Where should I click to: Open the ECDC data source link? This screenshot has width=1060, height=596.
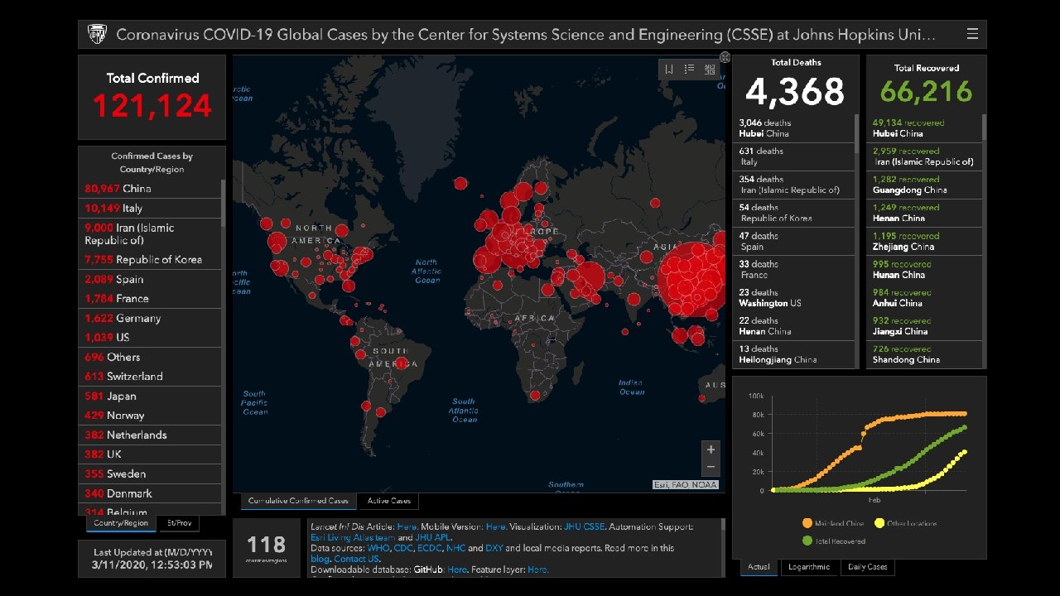point(431,548)
